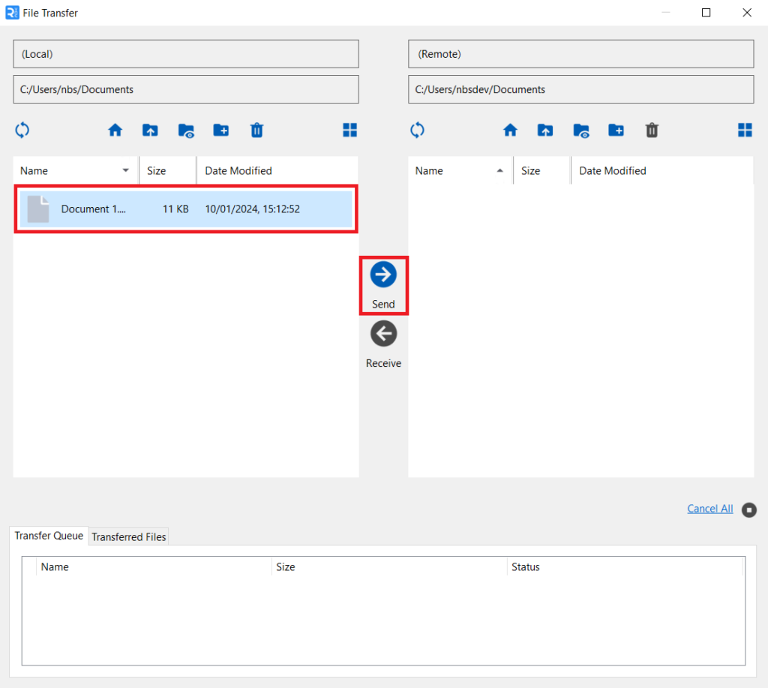Go to home folder in remote pane

click(x=510, y=130)
